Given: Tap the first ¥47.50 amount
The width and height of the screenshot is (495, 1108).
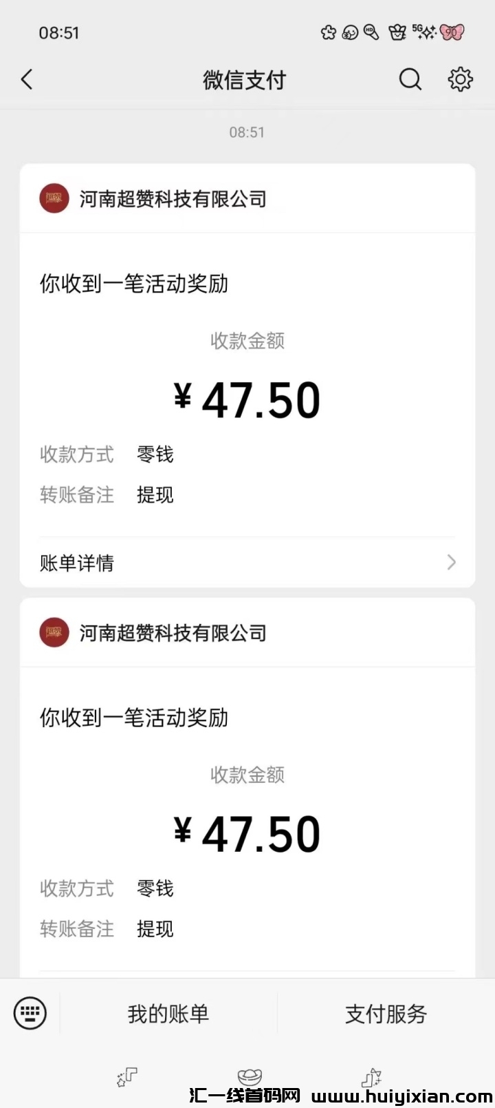Looking at the screenshot, I should [247, 400].
